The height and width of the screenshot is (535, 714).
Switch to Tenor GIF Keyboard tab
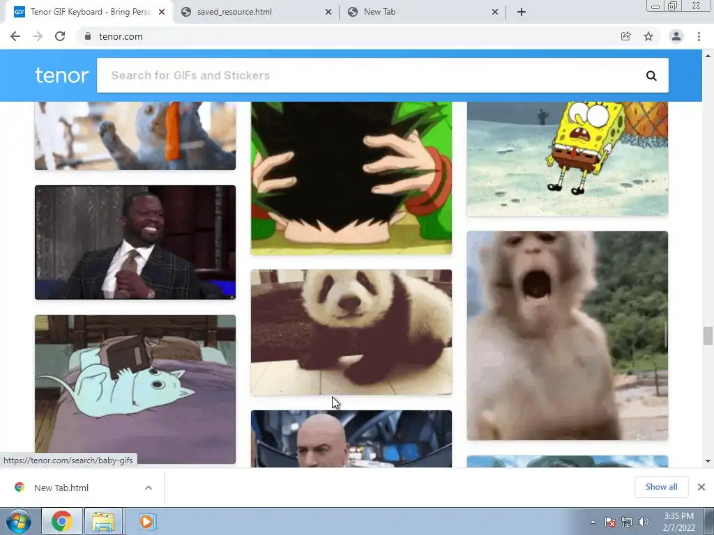(89, 12)
